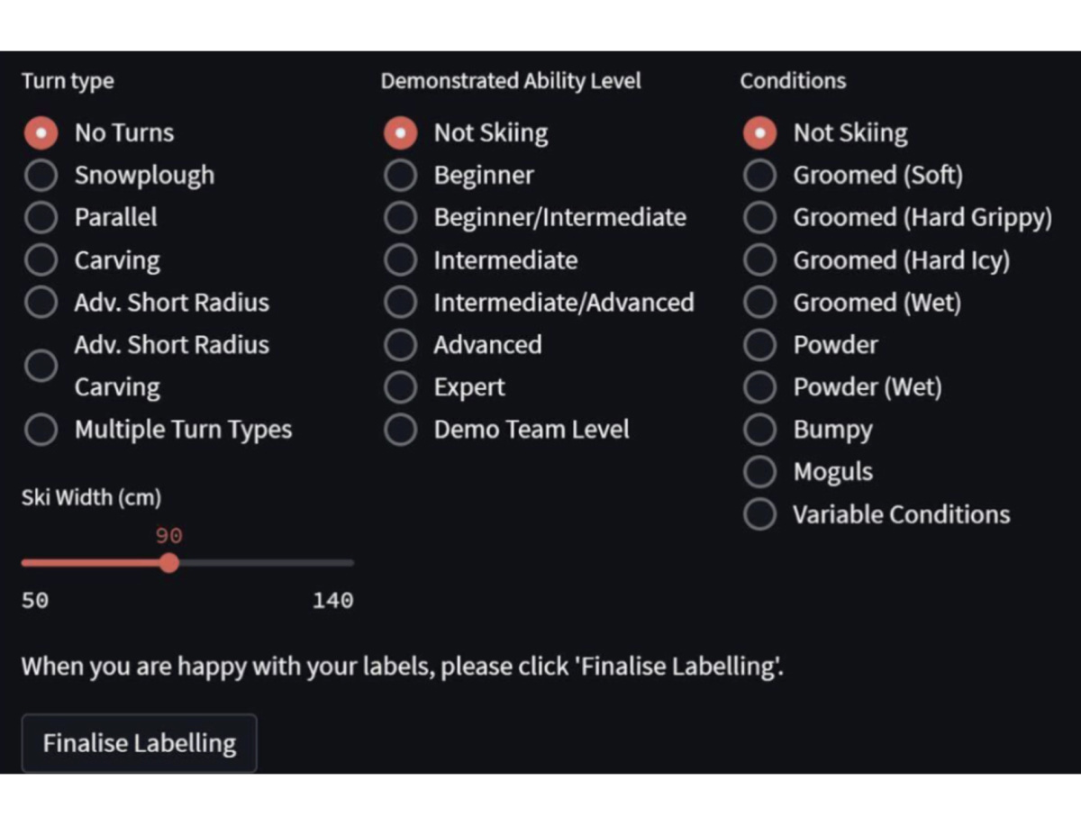Choose Groomed (Wet) conditions
This screenshot has width=1081, height=826.
tap(759, 303)
